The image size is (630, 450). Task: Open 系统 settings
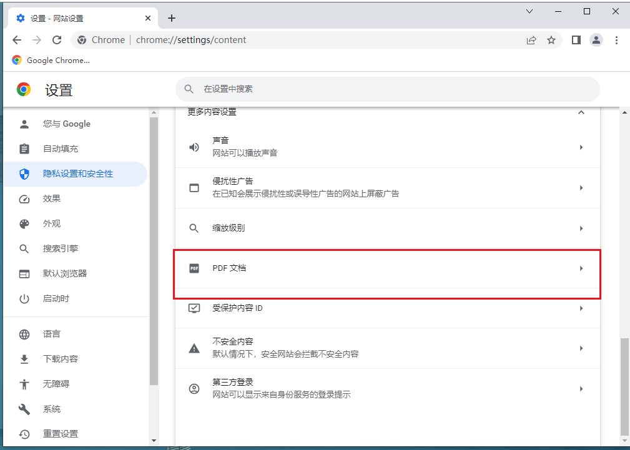[76, 409]
